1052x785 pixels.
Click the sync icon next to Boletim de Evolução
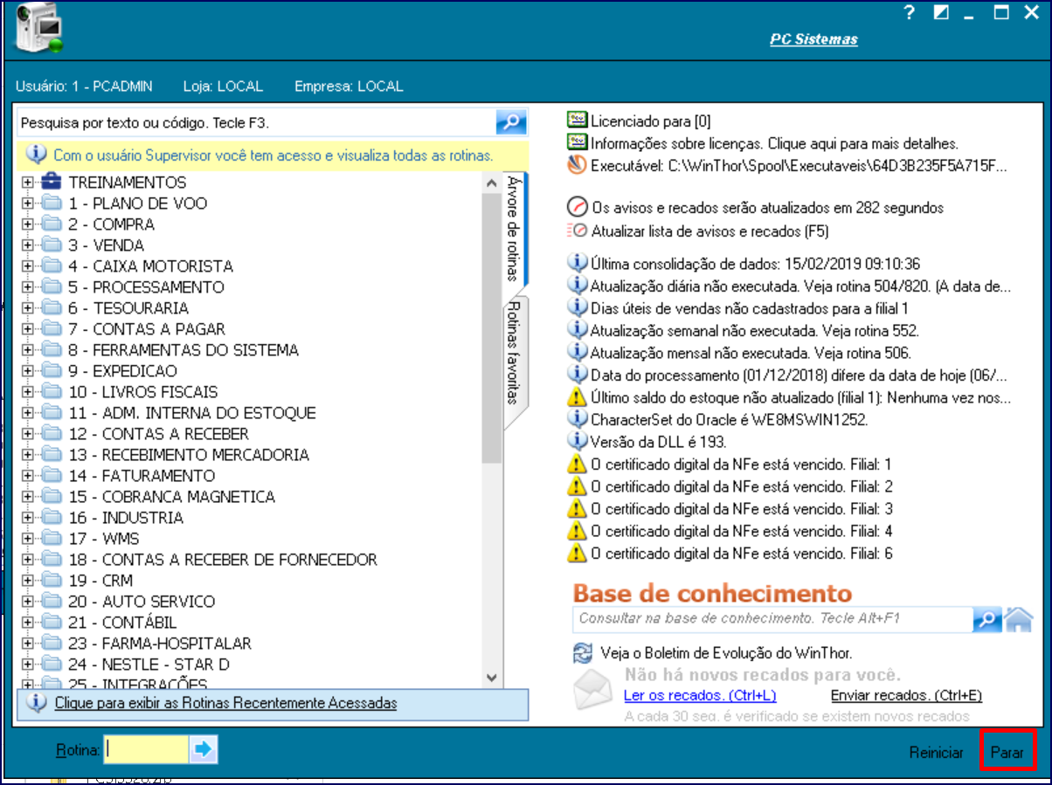(x=582, y=652)
